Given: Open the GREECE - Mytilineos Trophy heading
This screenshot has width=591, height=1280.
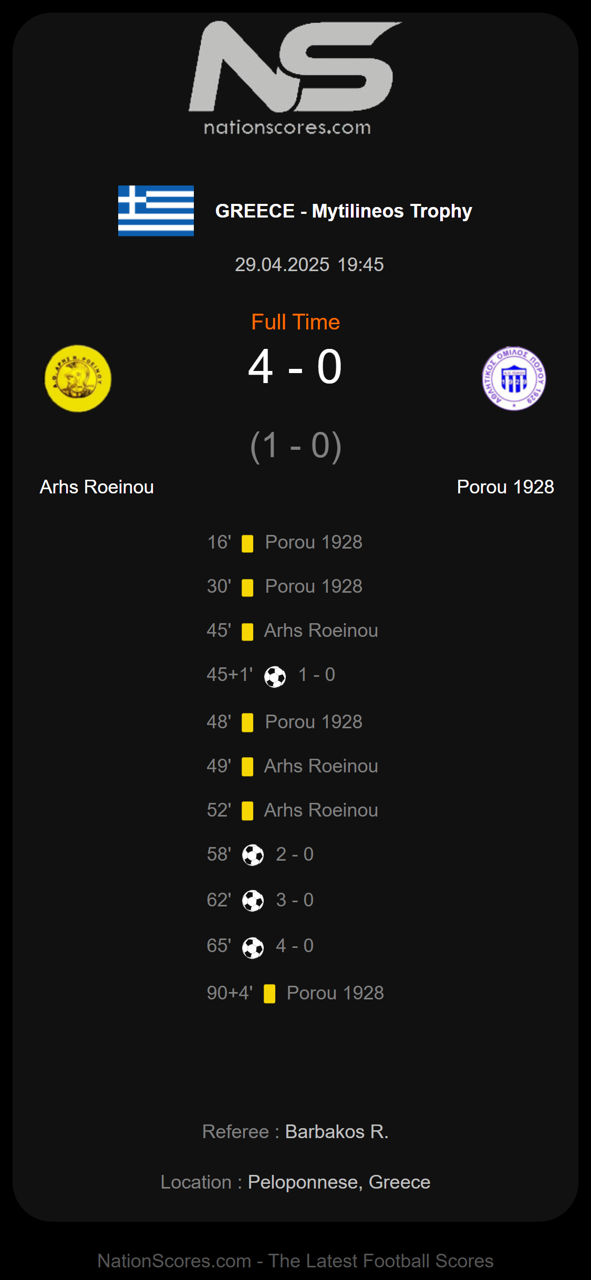Looking at the screenshot, I should (344, 211).
